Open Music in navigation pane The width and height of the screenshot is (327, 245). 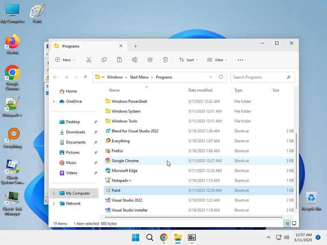click(71, 163)
